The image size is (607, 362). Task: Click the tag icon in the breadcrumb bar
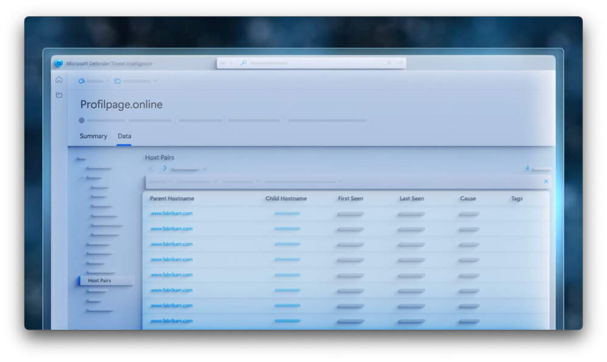[x=81, y=81]
